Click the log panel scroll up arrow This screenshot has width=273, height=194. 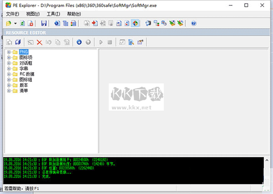tap(267, 160)
